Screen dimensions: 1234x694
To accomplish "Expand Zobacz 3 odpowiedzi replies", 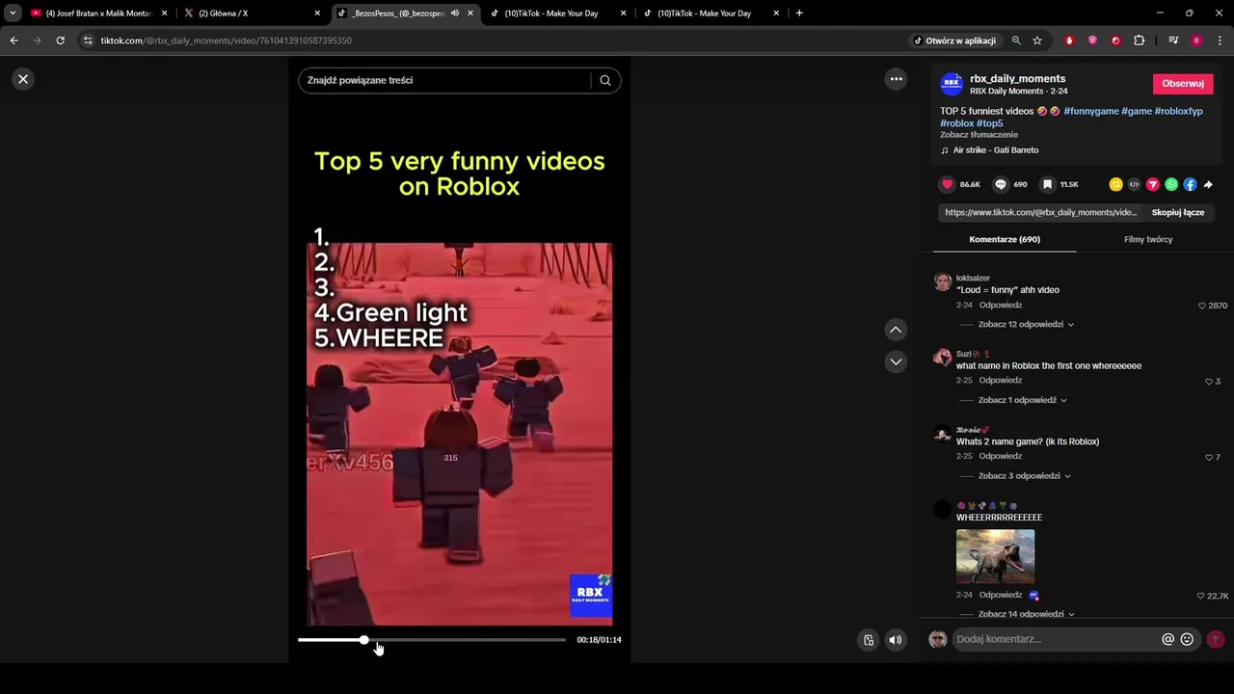I will pos(1025,476).
